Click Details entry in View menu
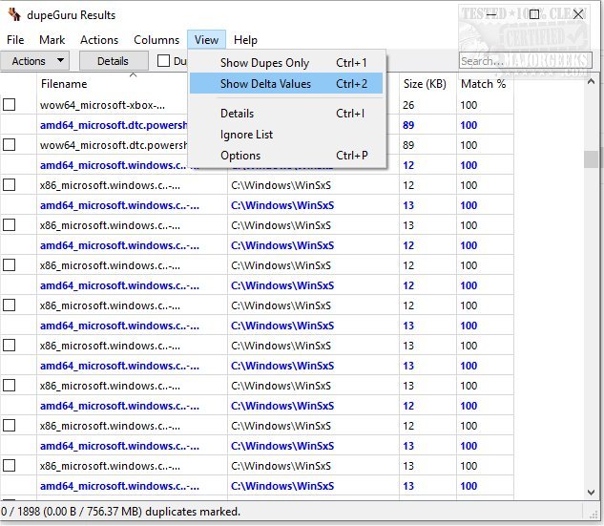The height and width of the screenshot is (526, 604). tap(237, 114)
